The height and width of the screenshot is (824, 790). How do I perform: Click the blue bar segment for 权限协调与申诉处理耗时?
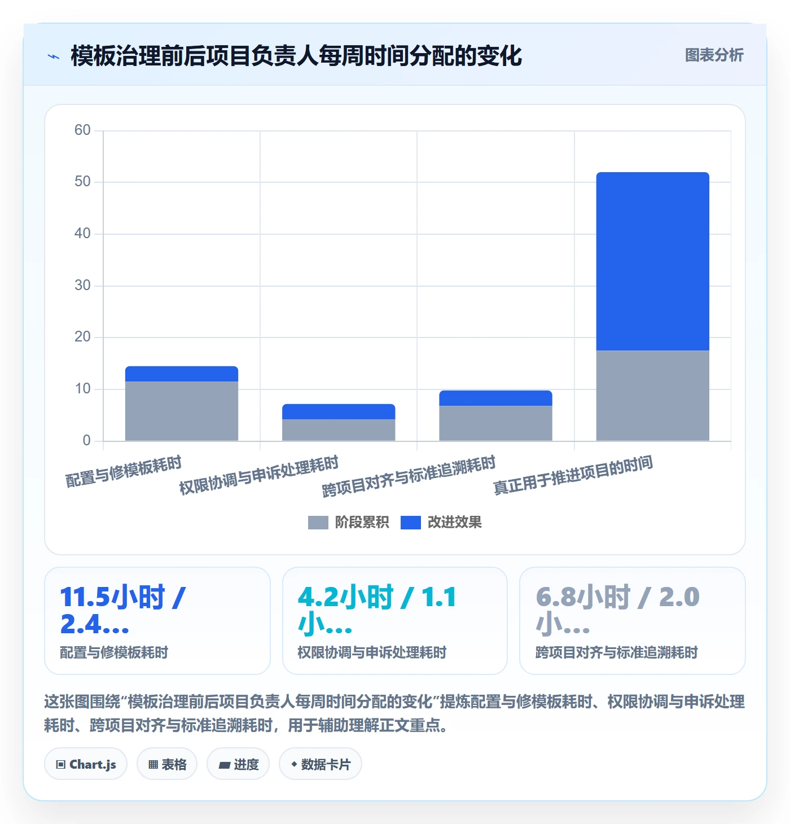click(x=339, y=412)
